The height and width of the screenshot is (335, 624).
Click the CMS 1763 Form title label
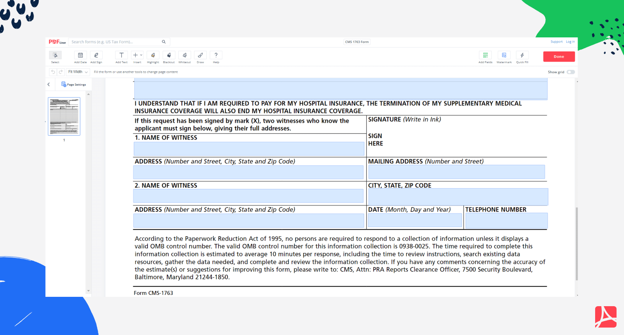coord(357,42)
